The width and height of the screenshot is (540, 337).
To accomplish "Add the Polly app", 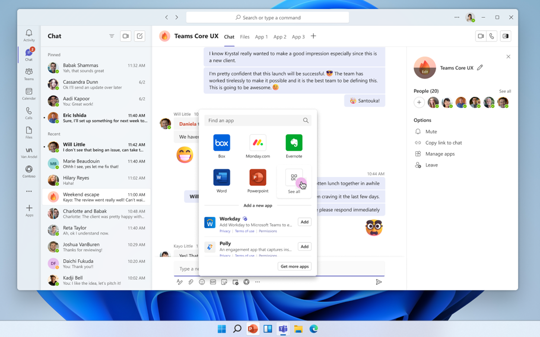I will [x=305, y=247].
